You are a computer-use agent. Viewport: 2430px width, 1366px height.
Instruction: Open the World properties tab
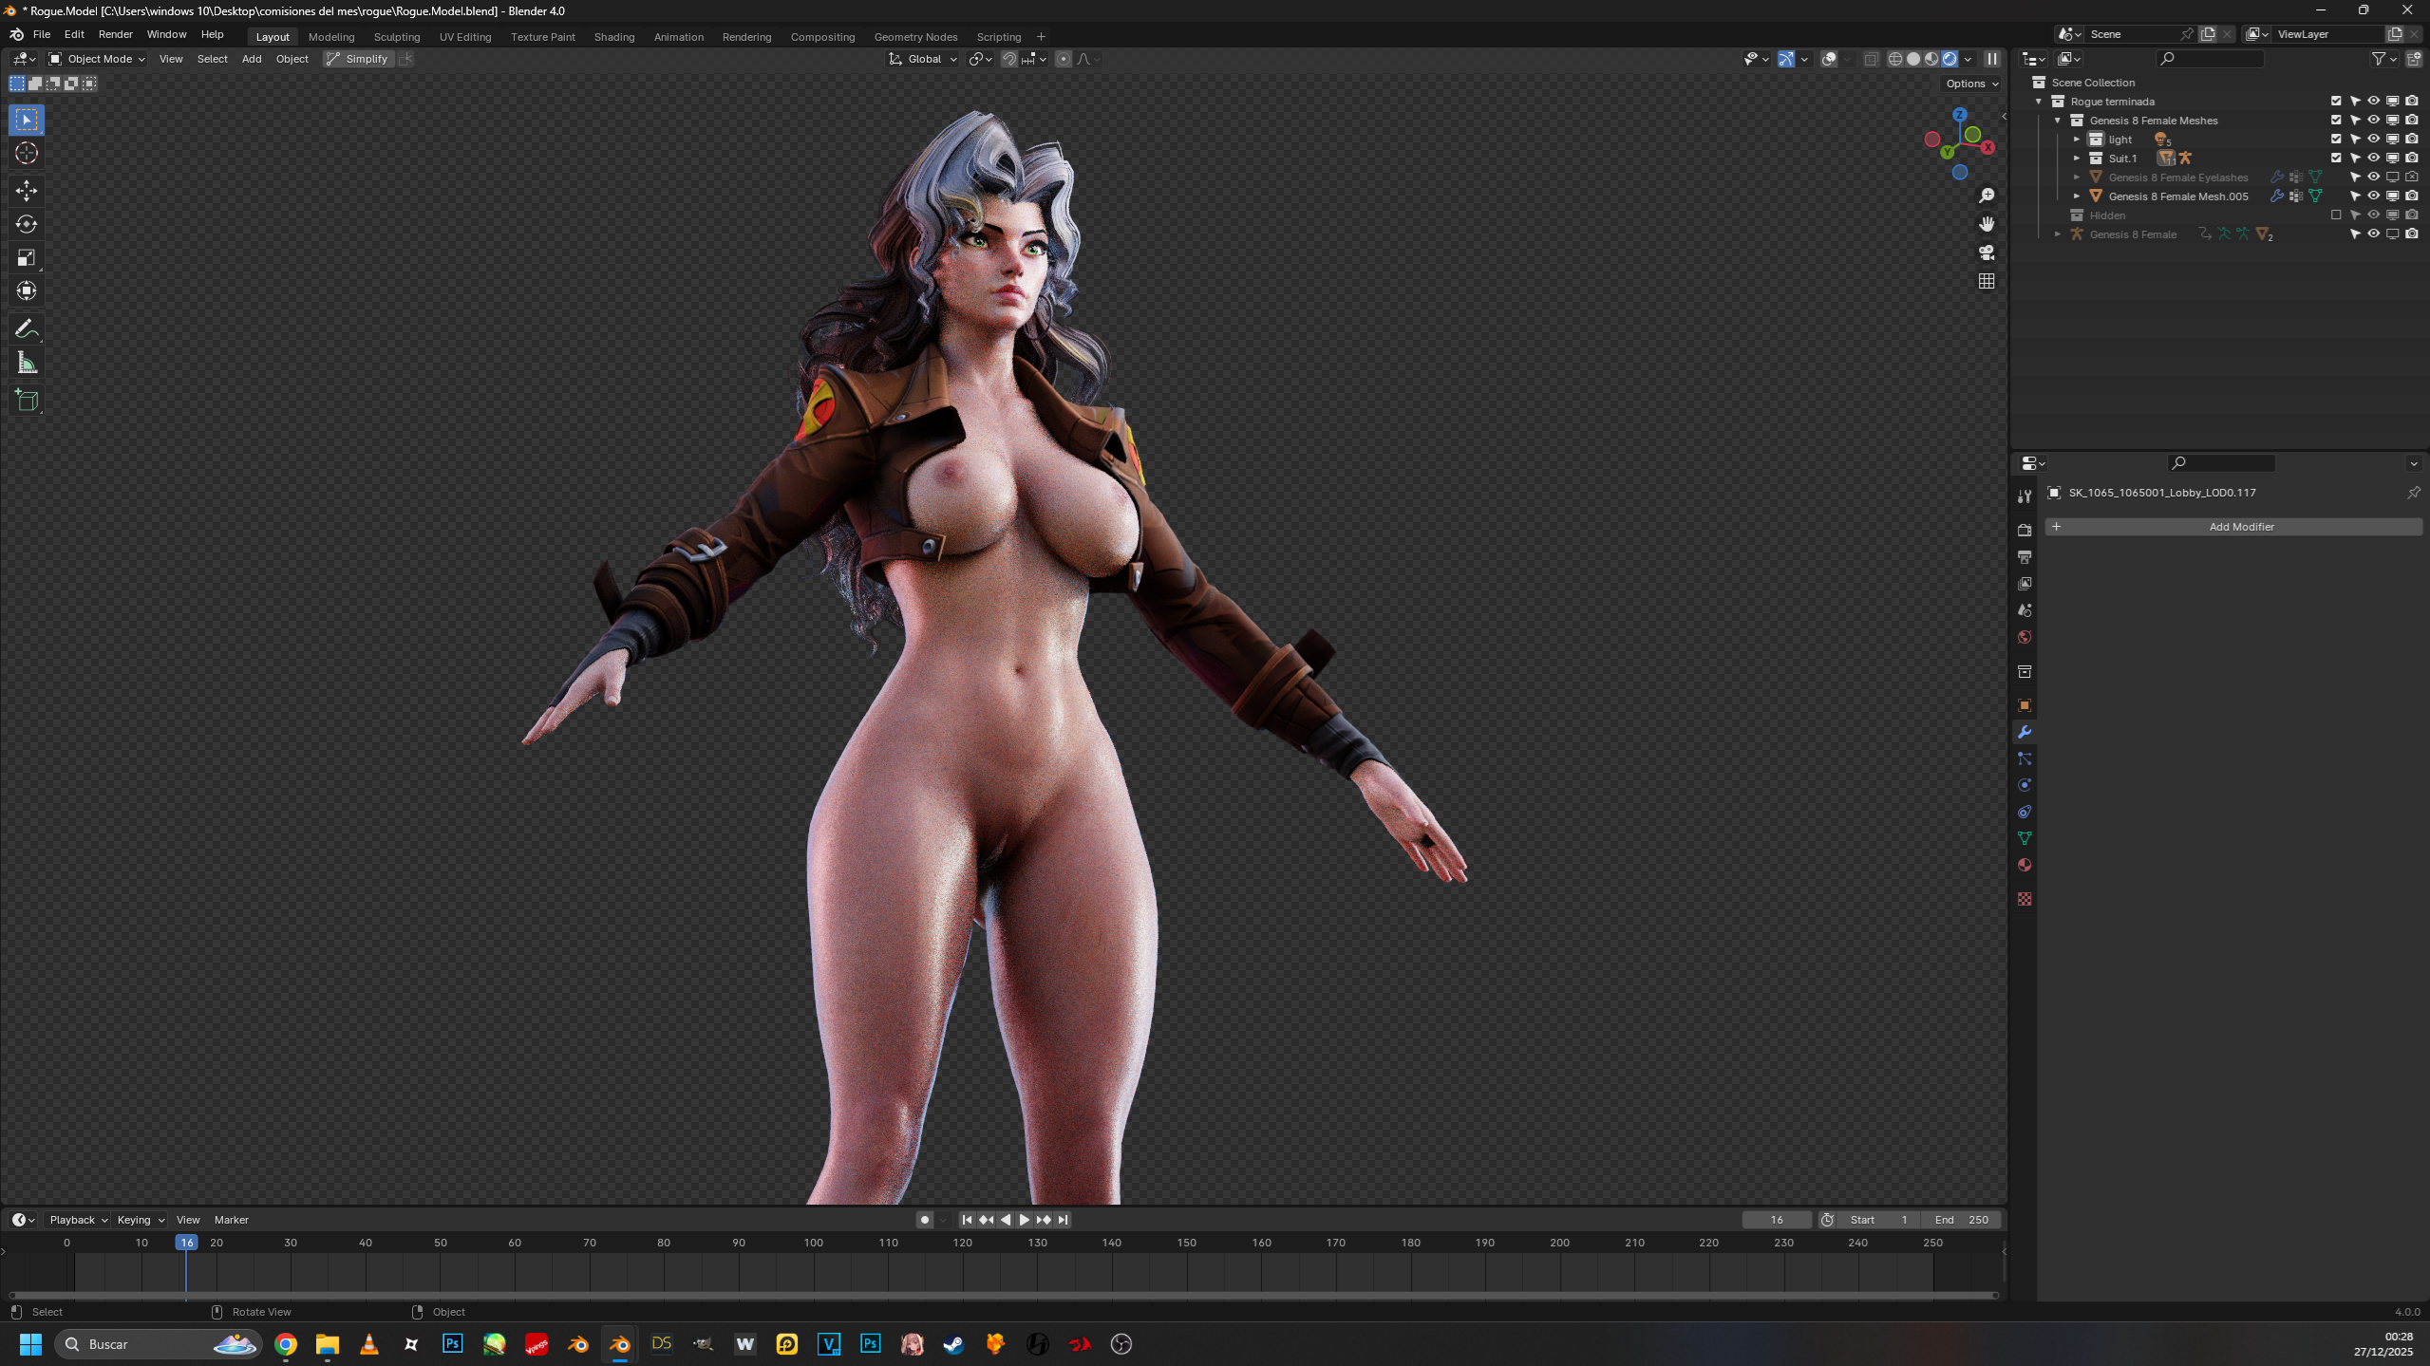point(2025,637)
